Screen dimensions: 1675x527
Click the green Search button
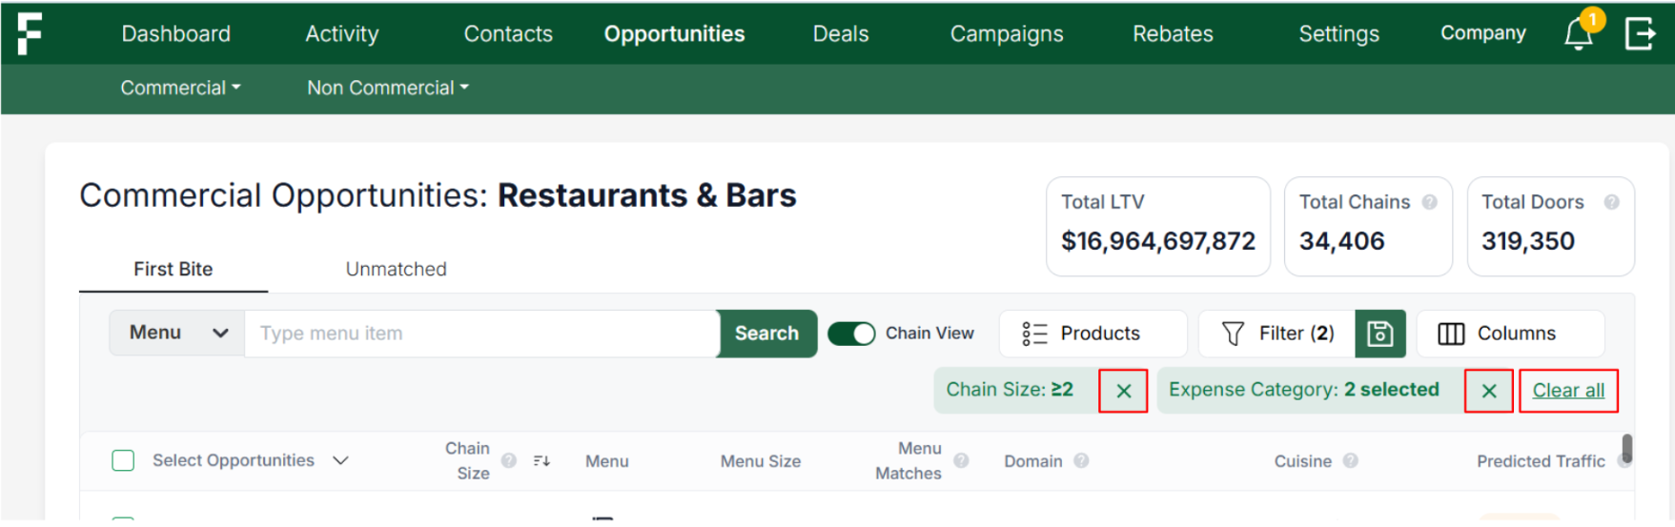[x=766, y=334]
